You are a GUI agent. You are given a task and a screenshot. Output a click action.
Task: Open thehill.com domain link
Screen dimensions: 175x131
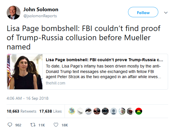(x=55, y=83)
